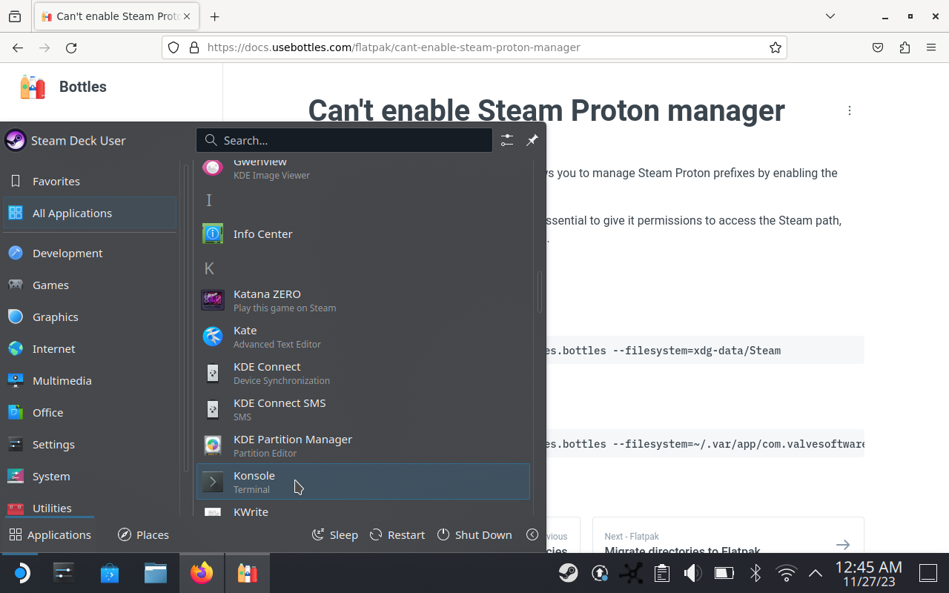Open the clipboard tray icon
This screenshot has height=593, width=949.
coord(662,573)
